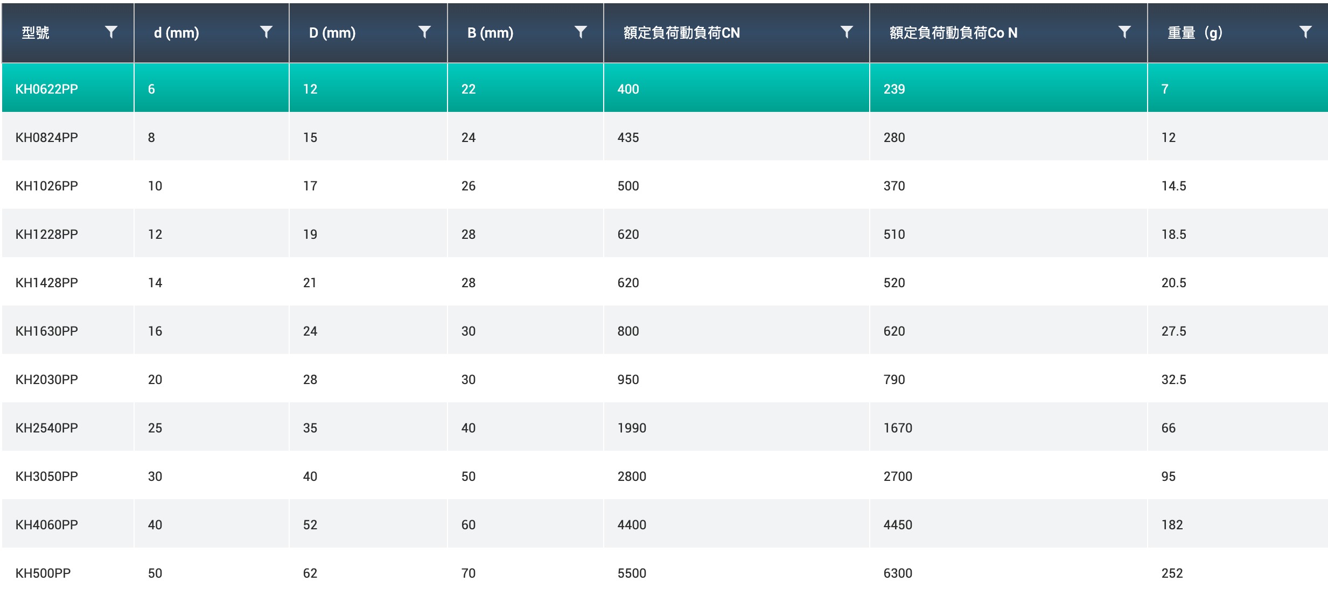Screen dimensions: 1328x596
Task: Select the last row KH500PP
Action: (x=43, y=573)
